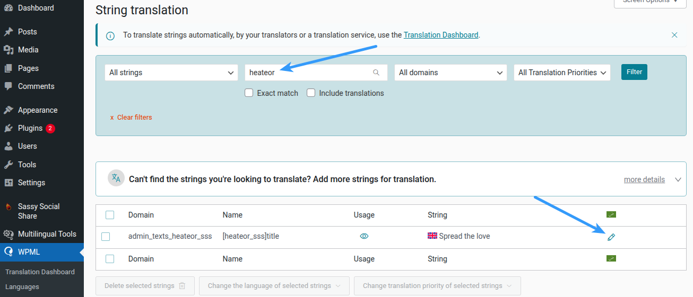Click the pencil edit translation icon
693x297 pixels.
[611, 237]
